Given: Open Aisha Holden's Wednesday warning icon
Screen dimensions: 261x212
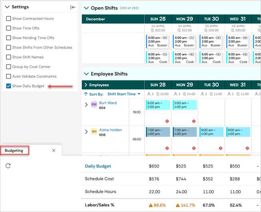Looking at the screenshot, I should pos(247,148).
